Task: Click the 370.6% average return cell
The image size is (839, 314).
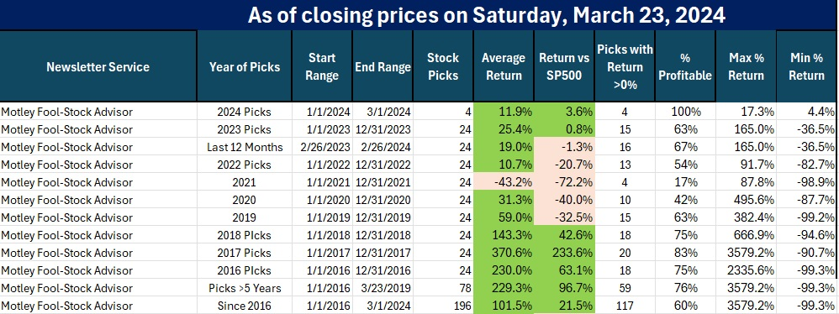Action: 504,253
